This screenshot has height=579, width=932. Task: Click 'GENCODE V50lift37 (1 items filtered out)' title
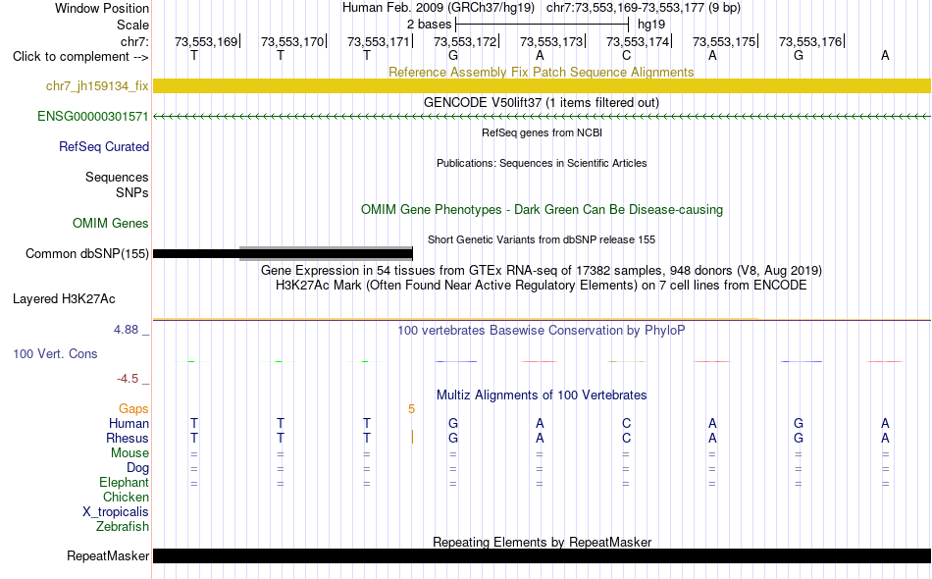tap(542, 102)
